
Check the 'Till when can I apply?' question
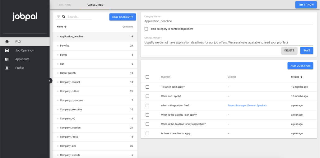click(147, 87)
